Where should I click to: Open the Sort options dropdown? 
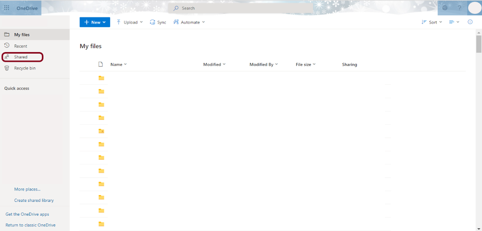point(432,23)
